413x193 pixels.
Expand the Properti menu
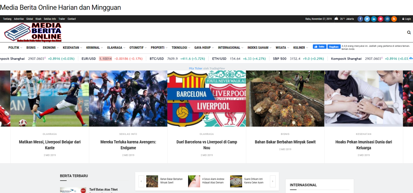159,48
